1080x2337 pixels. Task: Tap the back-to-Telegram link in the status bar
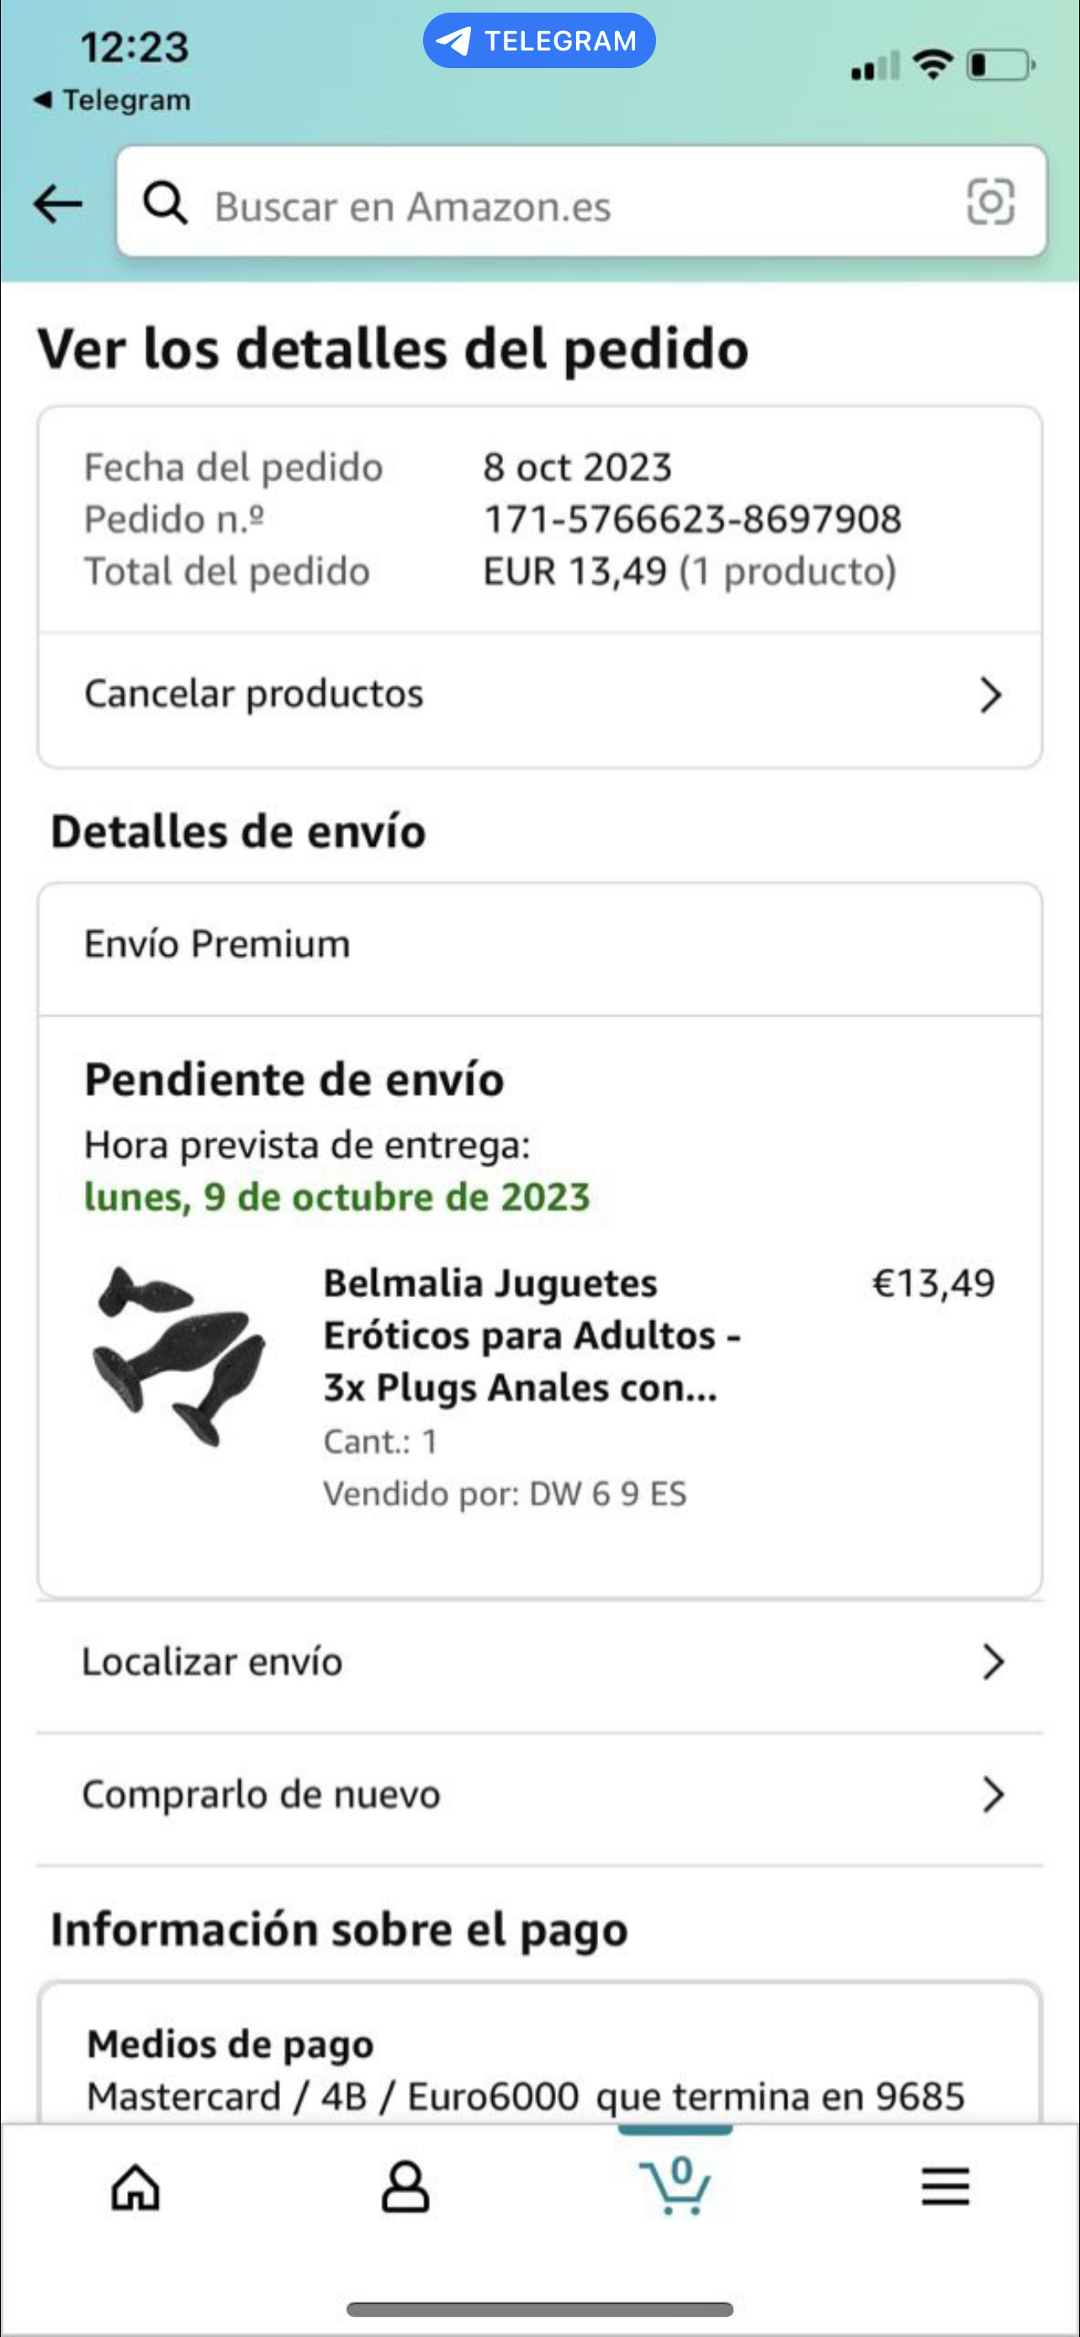(112, 100)
